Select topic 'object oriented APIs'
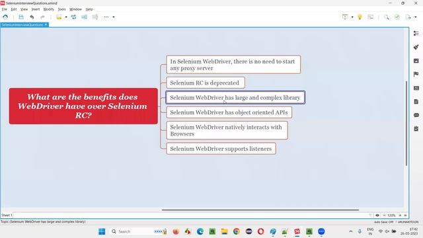This screenshot has height=238, width=423. 229,112
